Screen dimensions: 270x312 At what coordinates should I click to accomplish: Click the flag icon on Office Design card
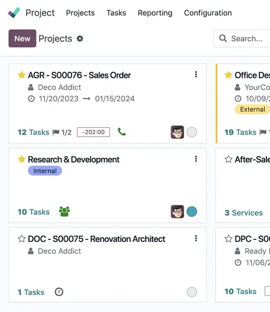click(263, 132)
